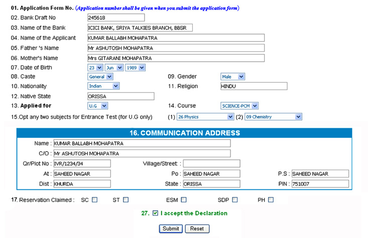The height and width of the screenshot is (238, 368).
Task: Open second subject dropdown showing 09 Chemistry
Action: [x=273, y=117]
